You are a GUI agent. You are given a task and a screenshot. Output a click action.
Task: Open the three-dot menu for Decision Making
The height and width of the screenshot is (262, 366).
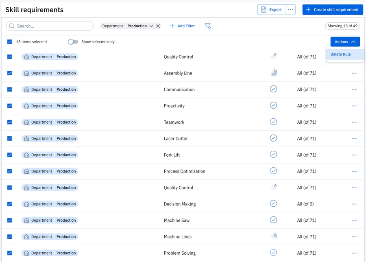pos(354,204)
